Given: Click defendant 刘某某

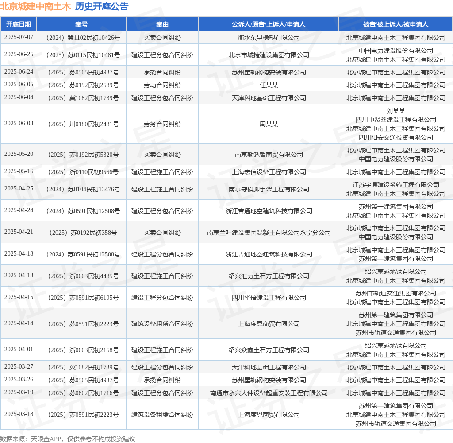Looking at the screenshot, I should tap(396, 111).
